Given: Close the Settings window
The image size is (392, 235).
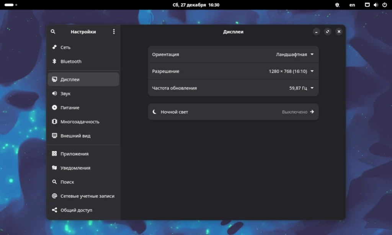Looking at the screenshot, I should pyautogui.click(x=339, y=31).
